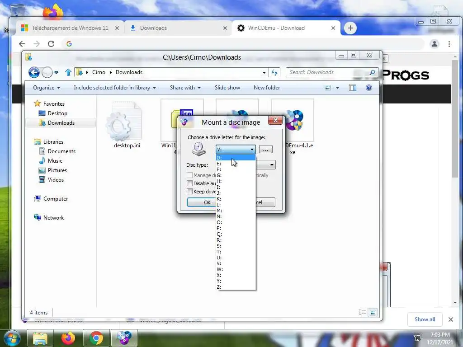Screen dimensions: 463x347
Task: Open the views options dropdown arrow
Action: 337,88
